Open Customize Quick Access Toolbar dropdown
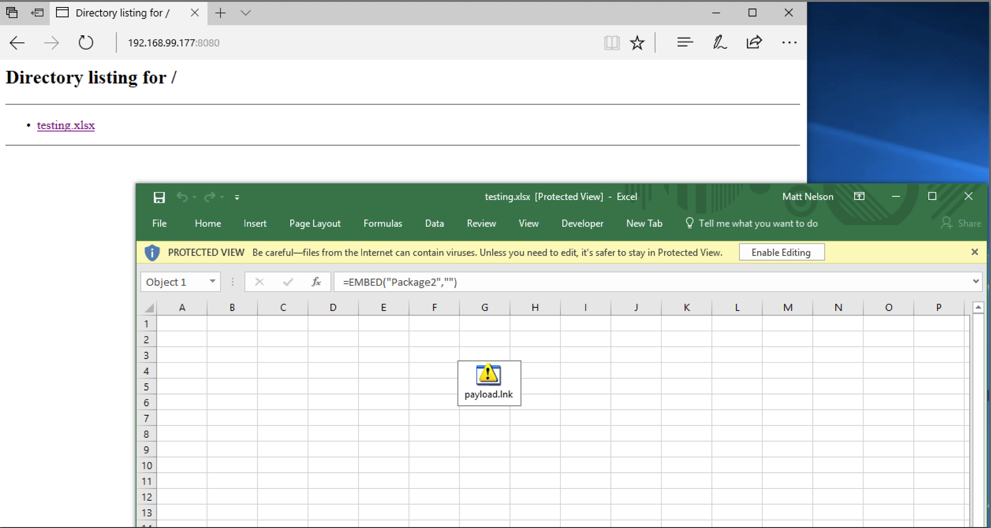This screenshot has width=991, height=528. click(237, 198)
